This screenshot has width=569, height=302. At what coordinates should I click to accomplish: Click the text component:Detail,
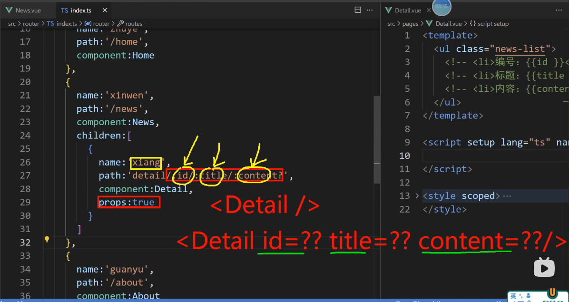(x=146, y=189)
